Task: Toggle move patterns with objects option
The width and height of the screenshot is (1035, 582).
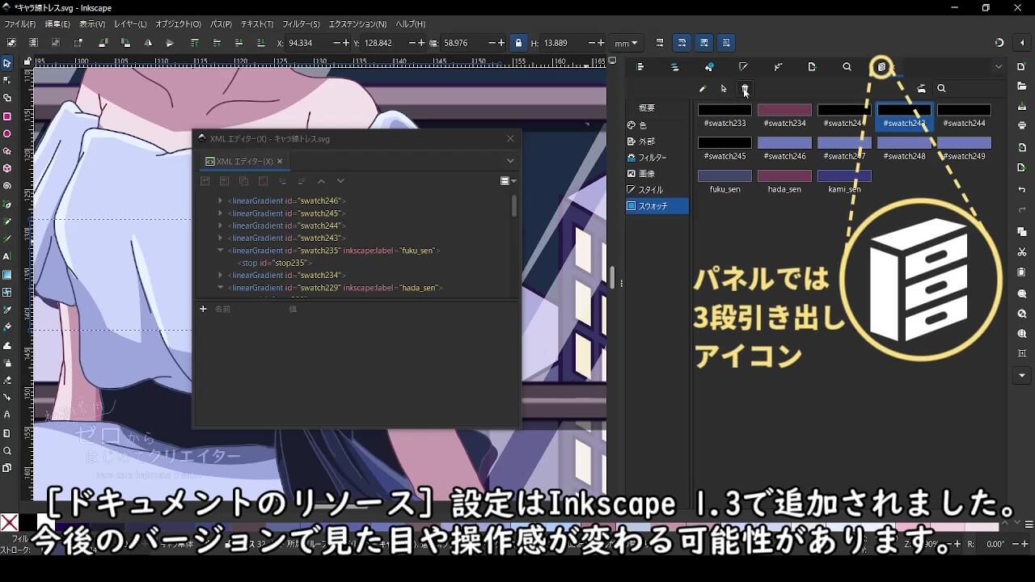Action: pyautogui.click(x=726, y=43)
